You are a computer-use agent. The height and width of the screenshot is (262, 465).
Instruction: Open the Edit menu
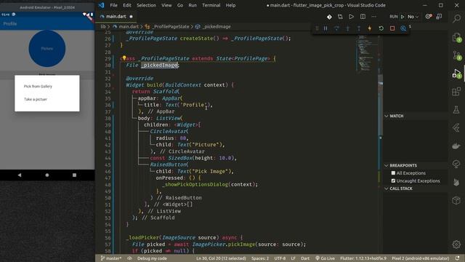point(127,5)
